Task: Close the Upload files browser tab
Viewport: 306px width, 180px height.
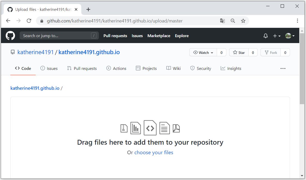Action: [x=76, y=9]
